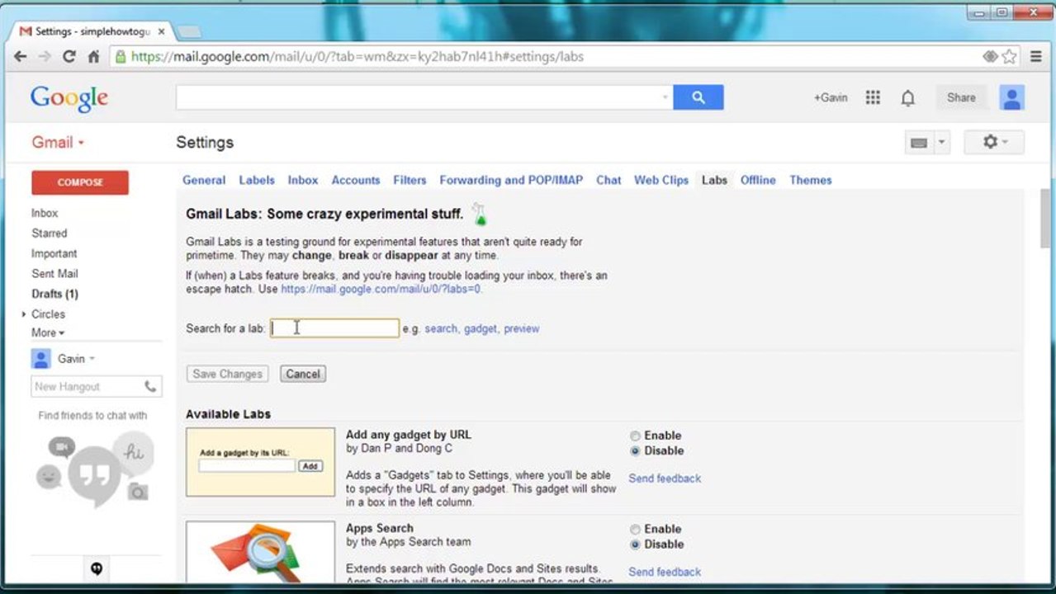Click the 'gadget' example link
Image resolution: width=1056 pixels, height=594 pixels.
(x=481, y=328)
